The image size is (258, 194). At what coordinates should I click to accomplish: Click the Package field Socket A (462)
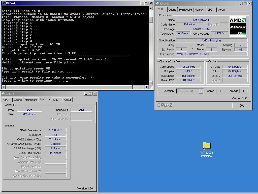tap(202, 29)
